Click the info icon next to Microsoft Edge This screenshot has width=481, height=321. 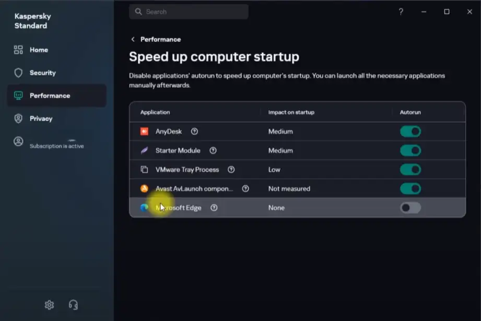click(214, 208)
